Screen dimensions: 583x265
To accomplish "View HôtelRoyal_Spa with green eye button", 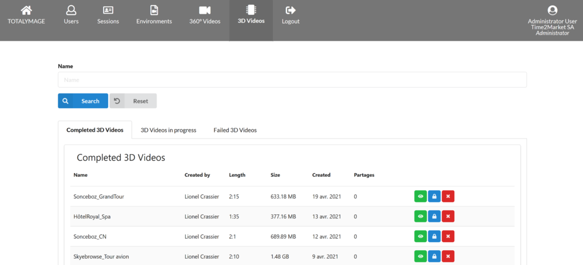I will [x=421, y=216].
